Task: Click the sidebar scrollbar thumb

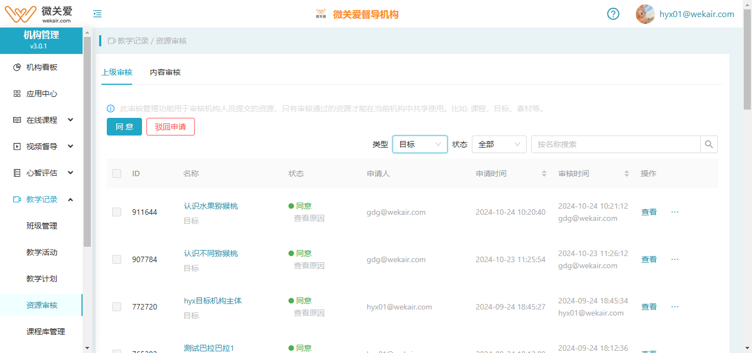Action: point(87,142)
